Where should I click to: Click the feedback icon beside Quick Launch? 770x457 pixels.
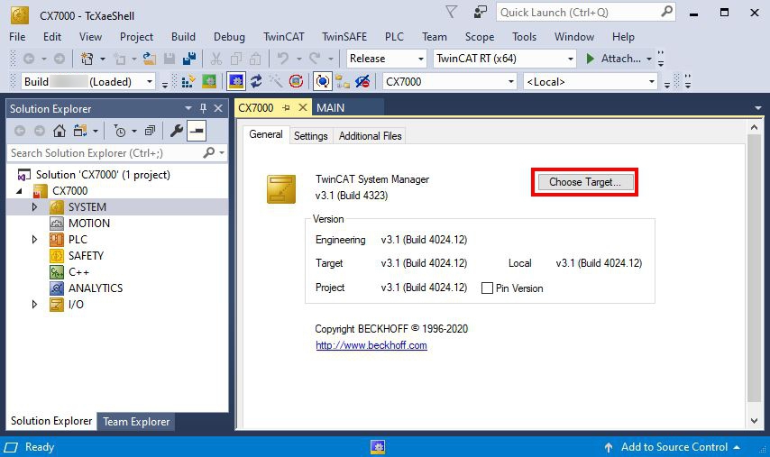(480, 12)
